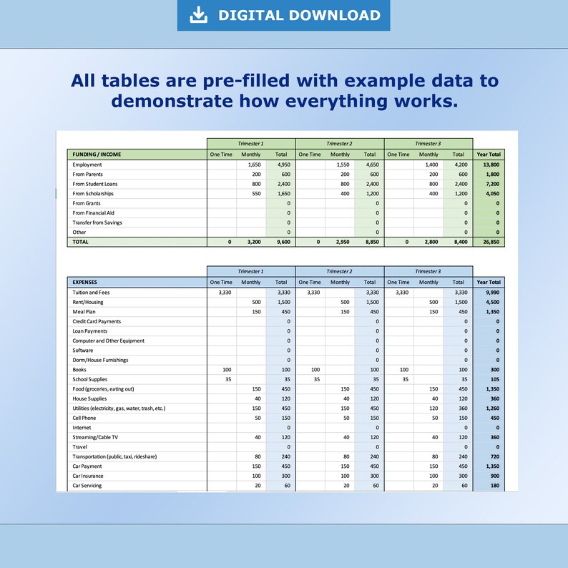Select the Streaming/Cable TV row label
The height and width of the screenshot is (568, 568).
95,437
